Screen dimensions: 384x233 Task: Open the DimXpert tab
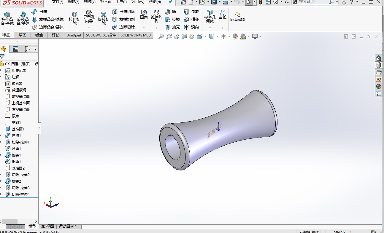pyautogui.click(x=74, y=35)
